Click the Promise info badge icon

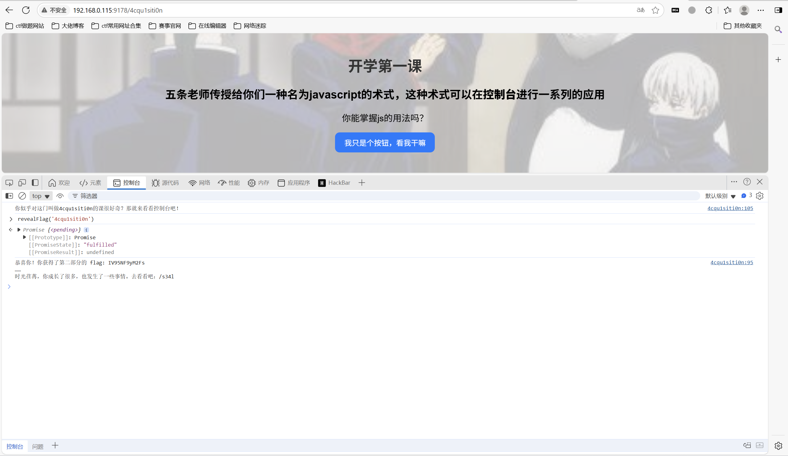[86, 230]
